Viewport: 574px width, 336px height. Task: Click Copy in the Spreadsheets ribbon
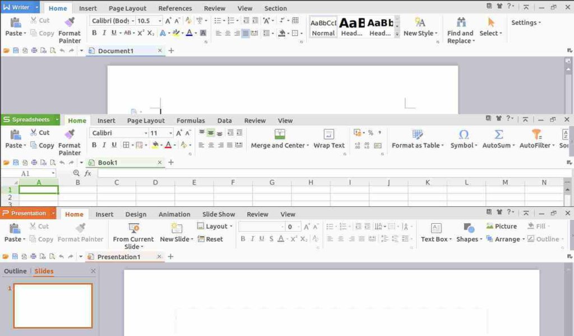click(x=42, y=145)
